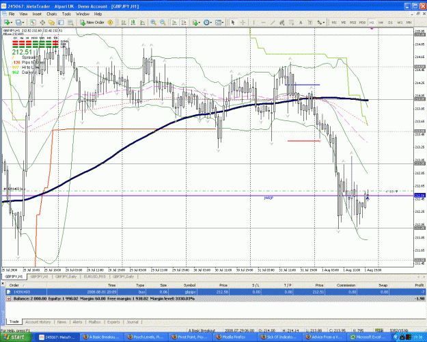Sort trades by Symbol column header
The image size is (427, 342).
point(189,285)
